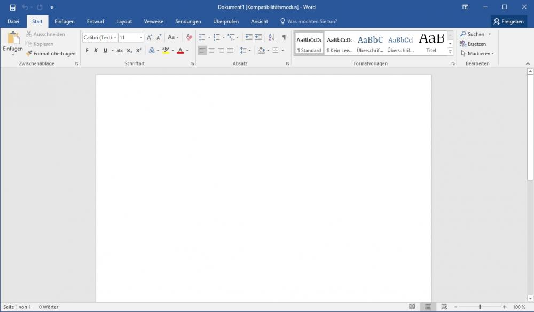This screenshot has height=312, width=534.
Task: Open ribbon display options icon
Action: 465,7
